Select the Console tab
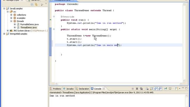This screenshot has height=107, width=190. click(x=96, y=89)
